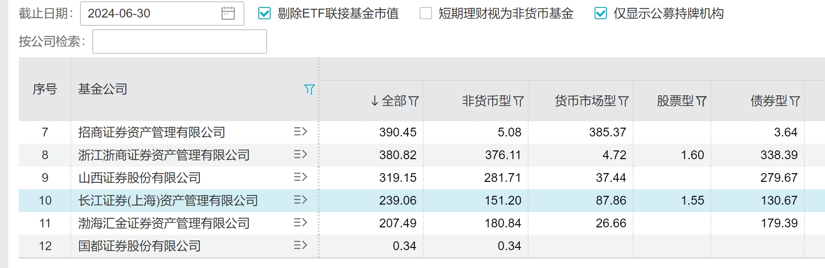
Task: Click the 按公司检索 search input field
Action: (179, 42)
